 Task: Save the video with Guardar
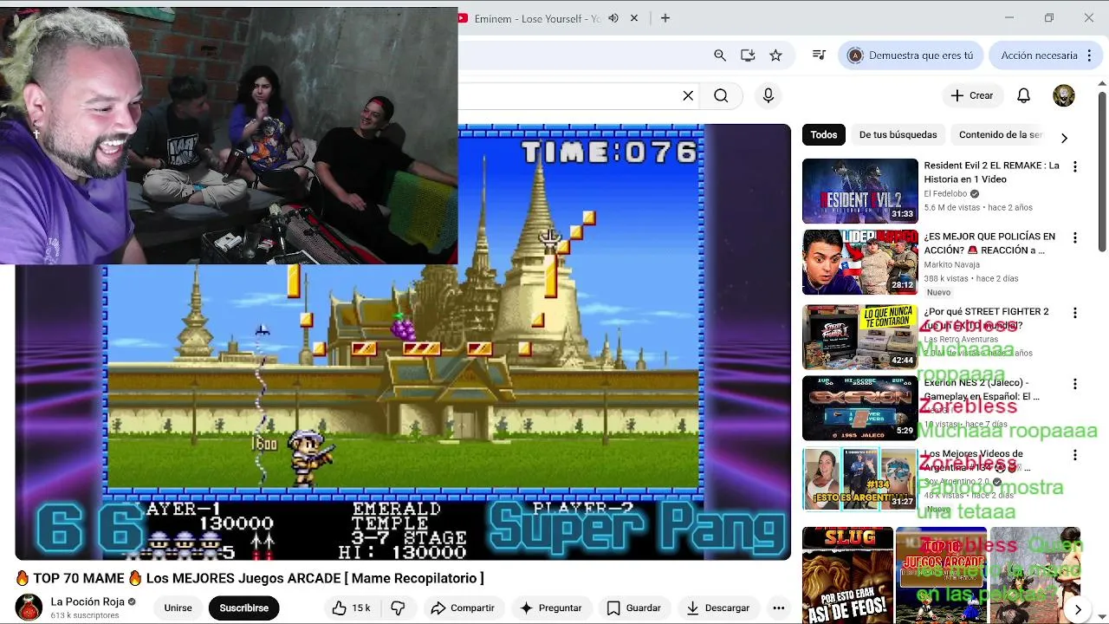point(633,608)
